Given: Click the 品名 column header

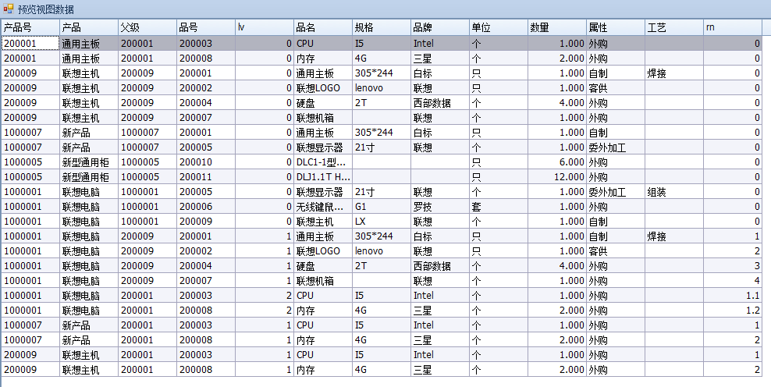Looking at the screenshot, I should click(323, 27).
